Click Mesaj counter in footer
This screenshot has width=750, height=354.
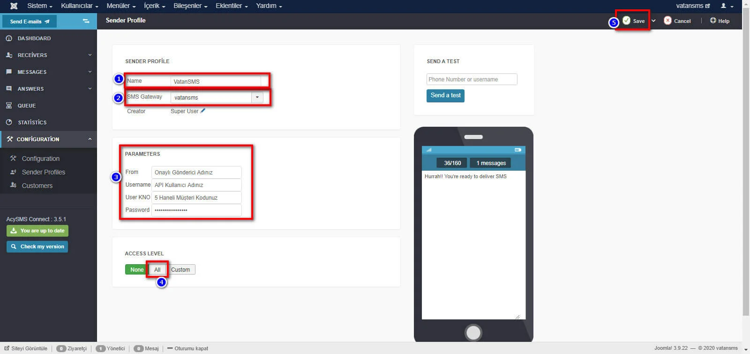(x=146, y=348)
